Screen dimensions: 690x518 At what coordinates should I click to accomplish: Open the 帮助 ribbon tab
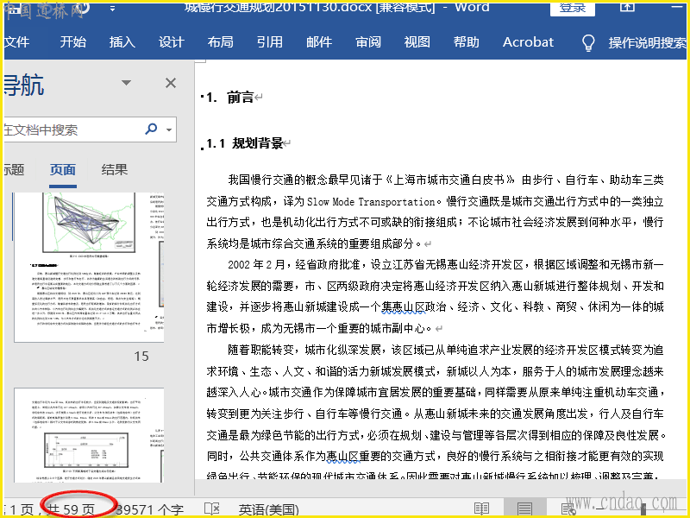click(467, 42)
